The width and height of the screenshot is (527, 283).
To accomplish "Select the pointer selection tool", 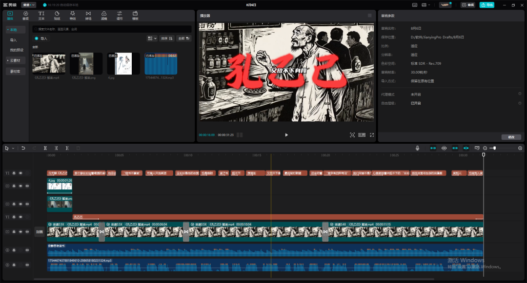I will point(7,148).
